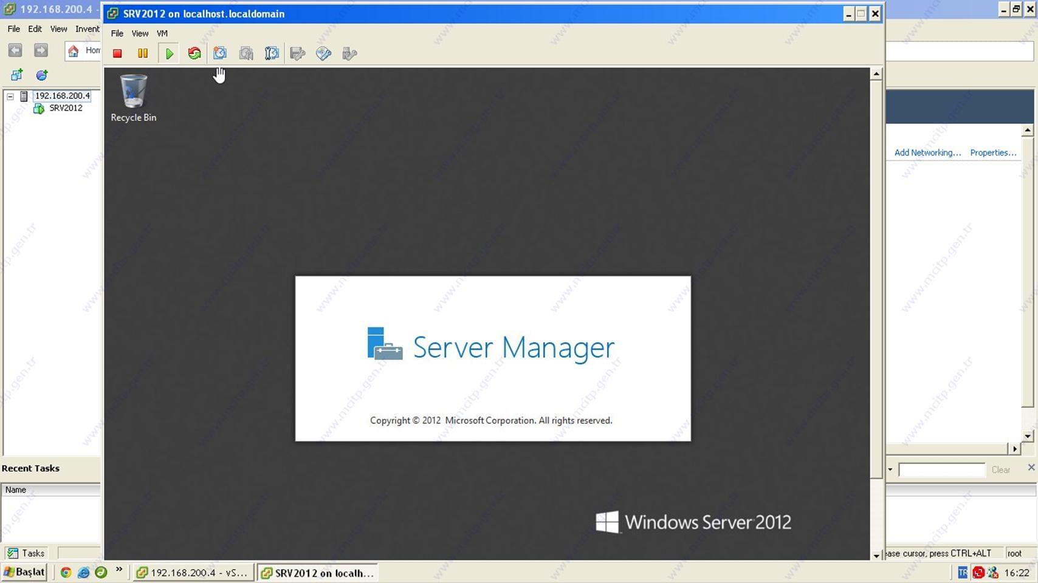Image resolution: width=1038 pixels, height=583 pixels.
Task: Click the red Power Off button
Action: point(117,53)
